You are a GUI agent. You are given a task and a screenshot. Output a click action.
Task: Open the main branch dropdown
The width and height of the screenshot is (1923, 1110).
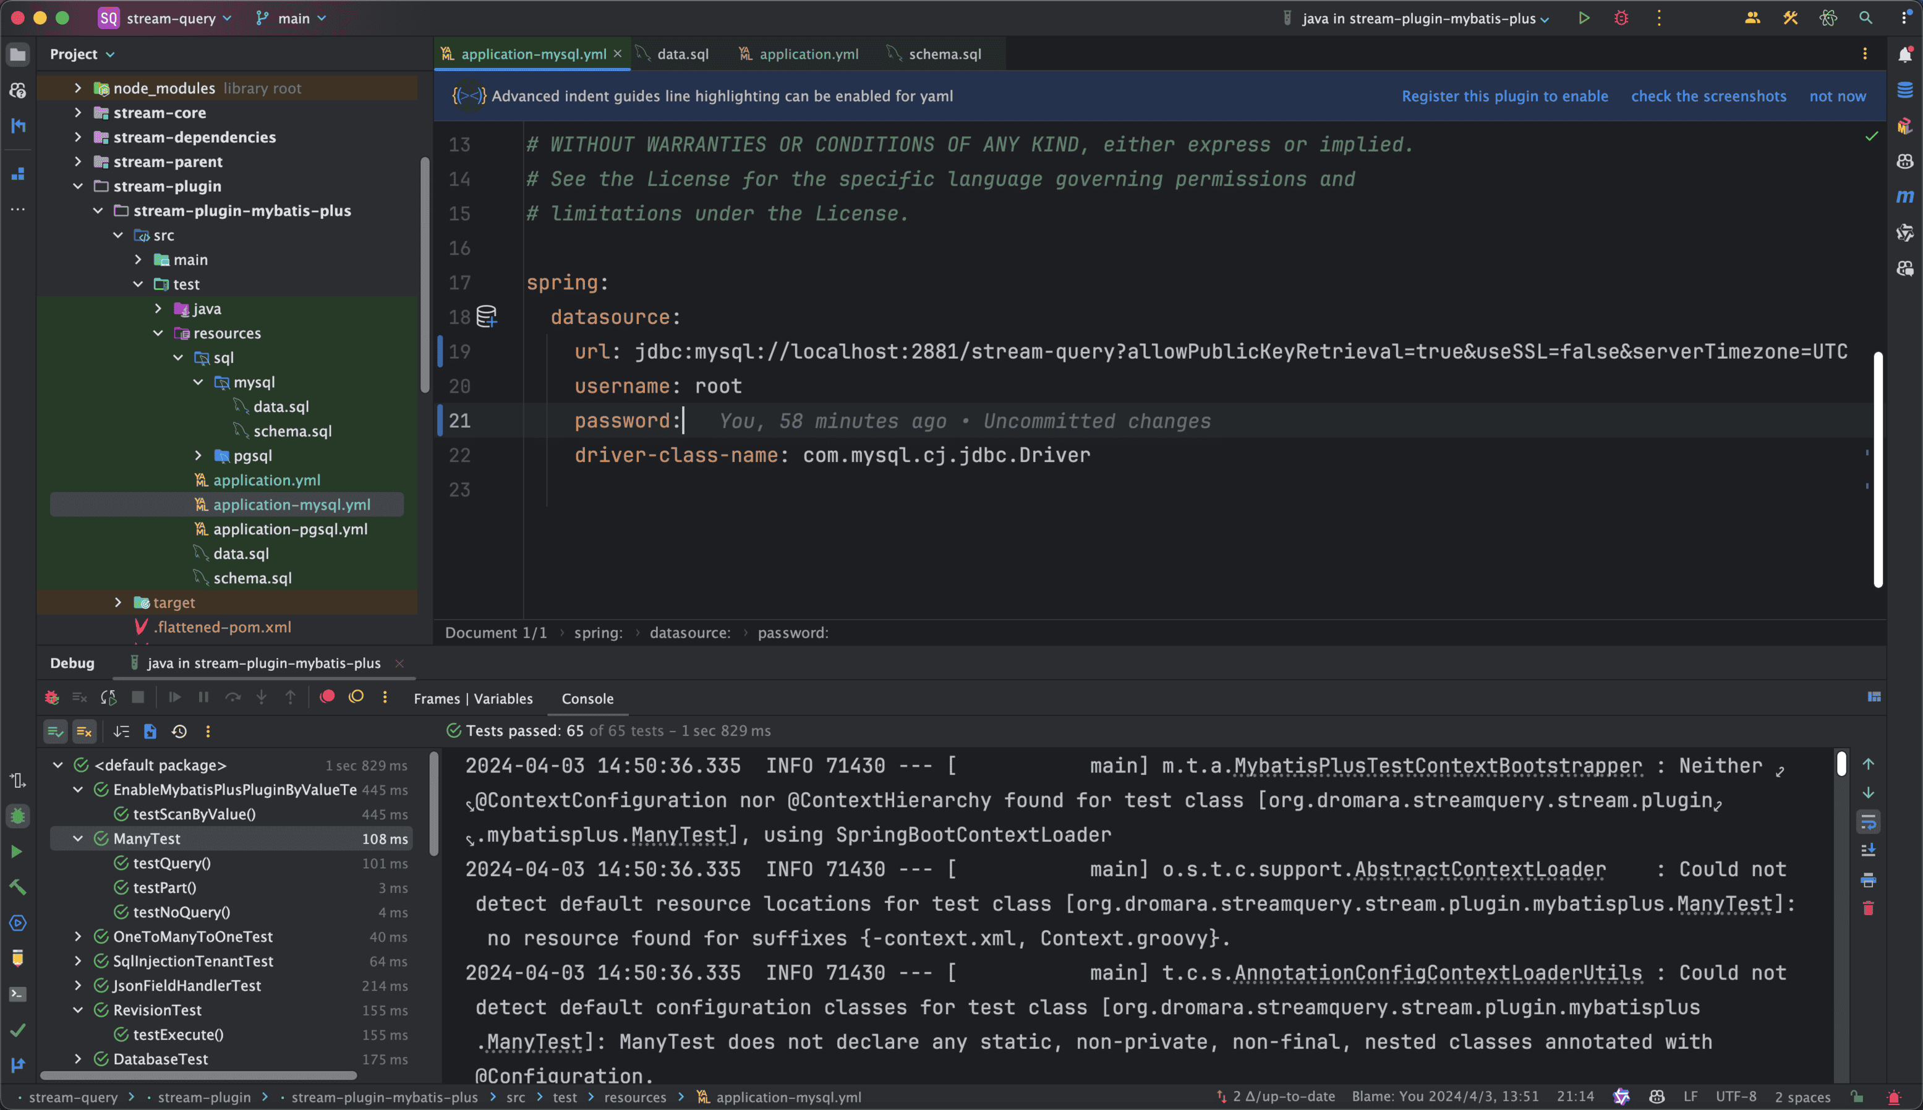[x=292, y=19]
